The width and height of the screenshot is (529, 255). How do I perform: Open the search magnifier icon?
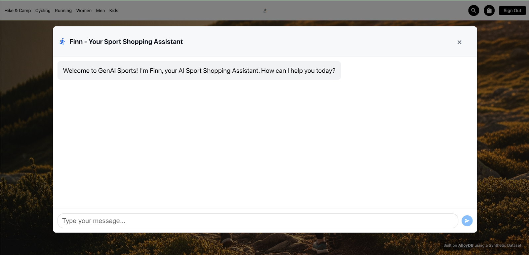473,11
